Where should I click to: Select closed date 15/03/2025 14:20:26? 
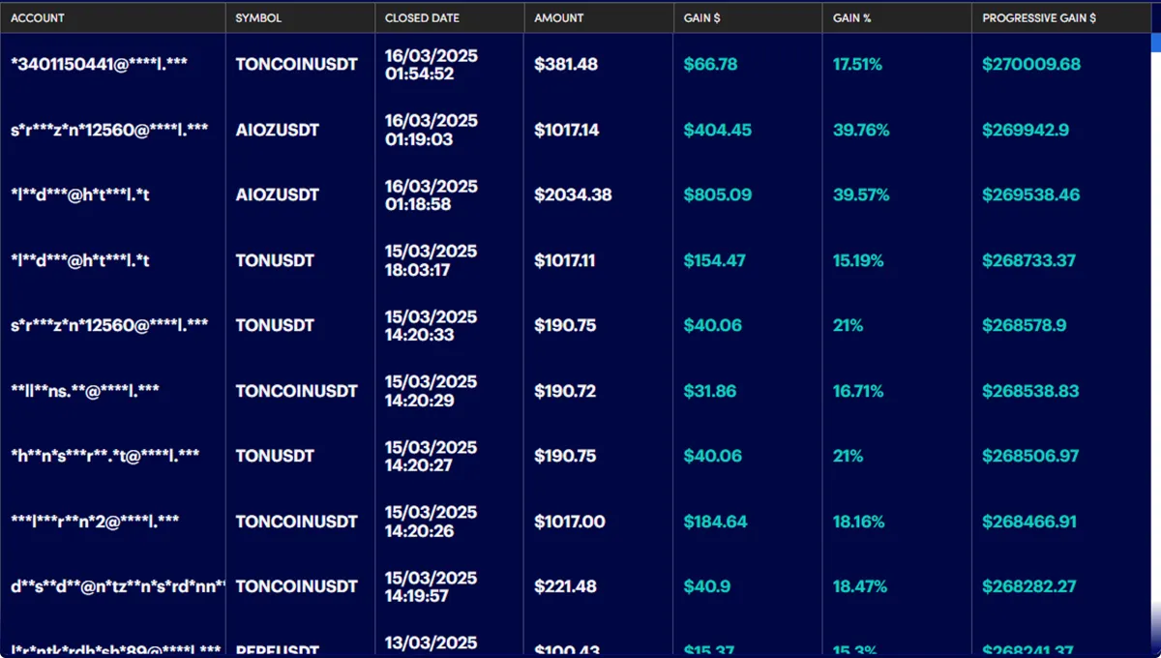pos(432,522)
